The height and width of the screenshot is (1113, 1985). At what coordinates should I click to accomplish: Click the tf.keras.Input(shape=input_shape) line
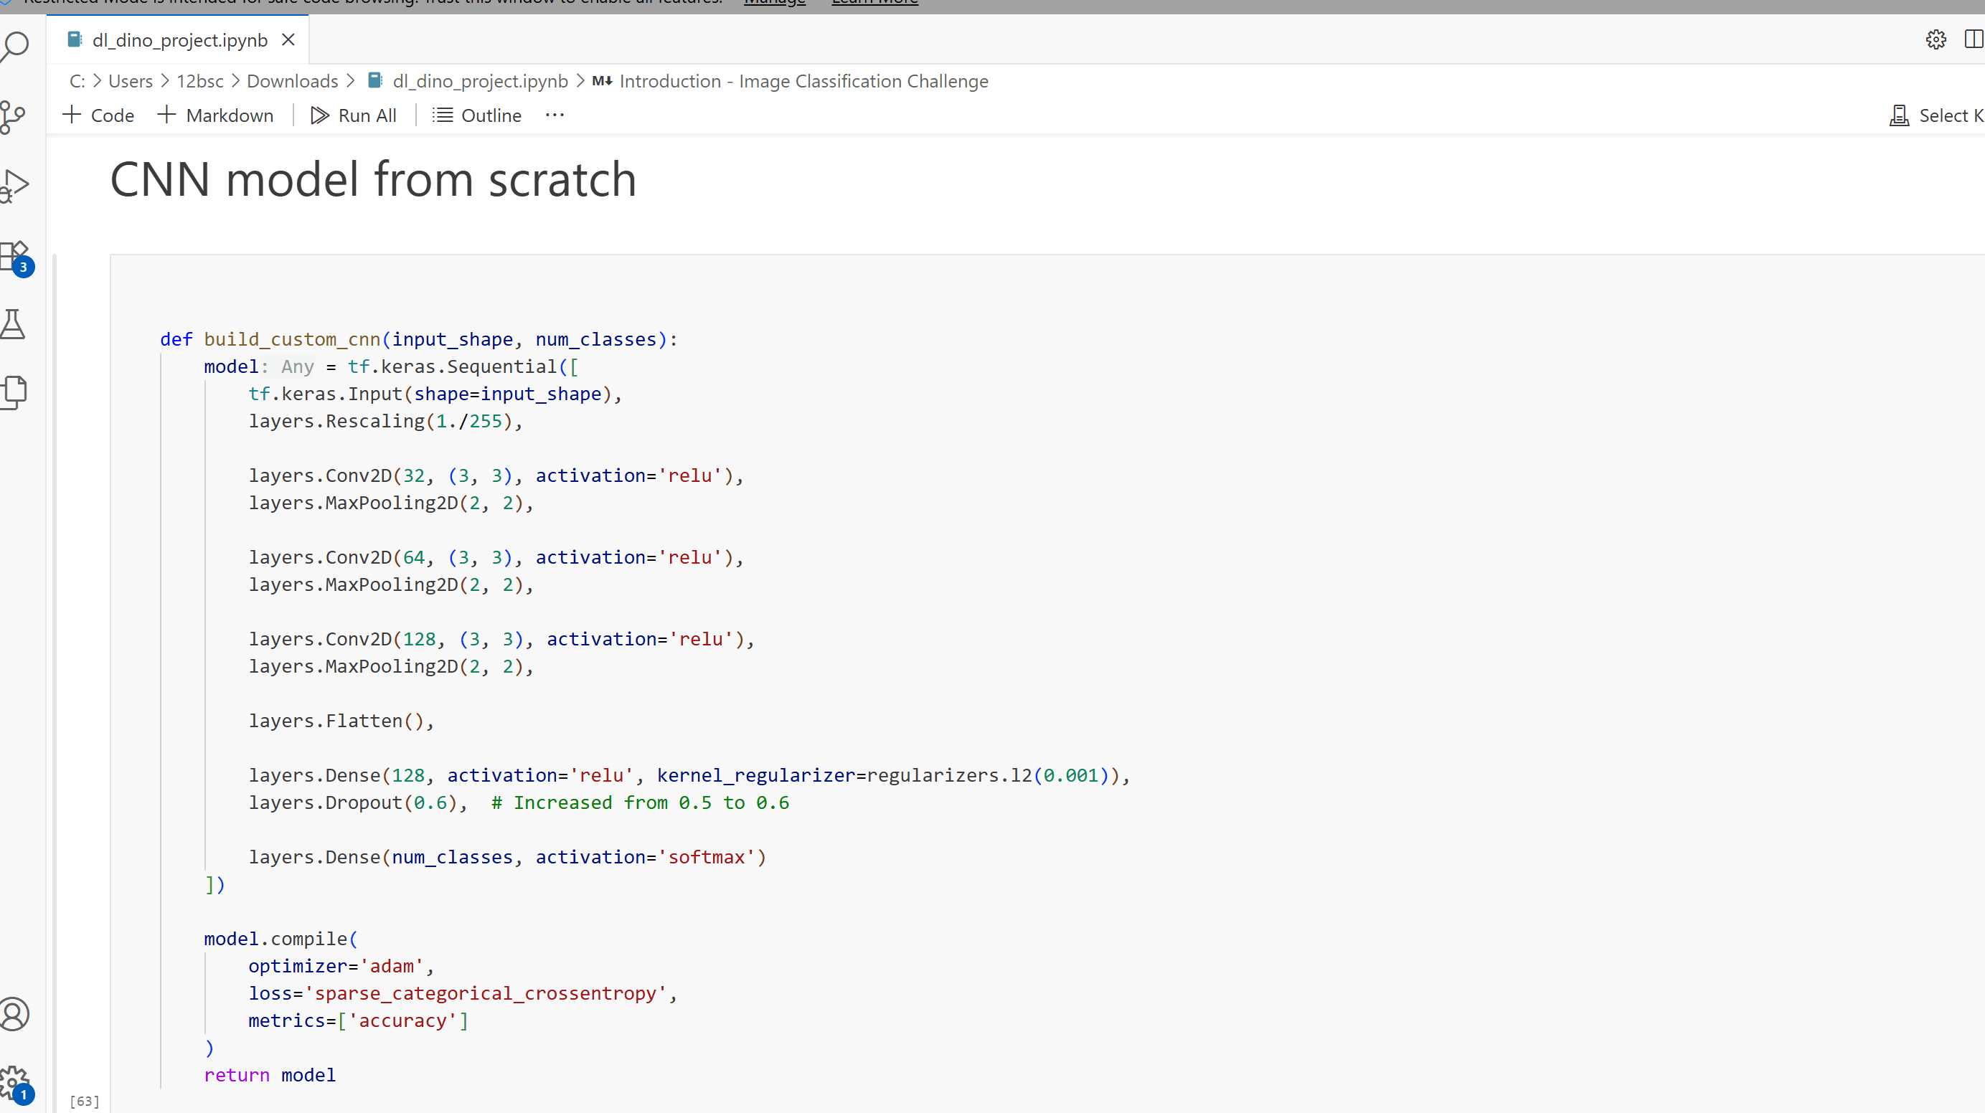[x=435, y=394]
